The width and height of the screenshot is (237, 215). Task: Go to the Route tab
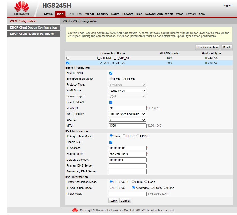(x=115, y=14)
